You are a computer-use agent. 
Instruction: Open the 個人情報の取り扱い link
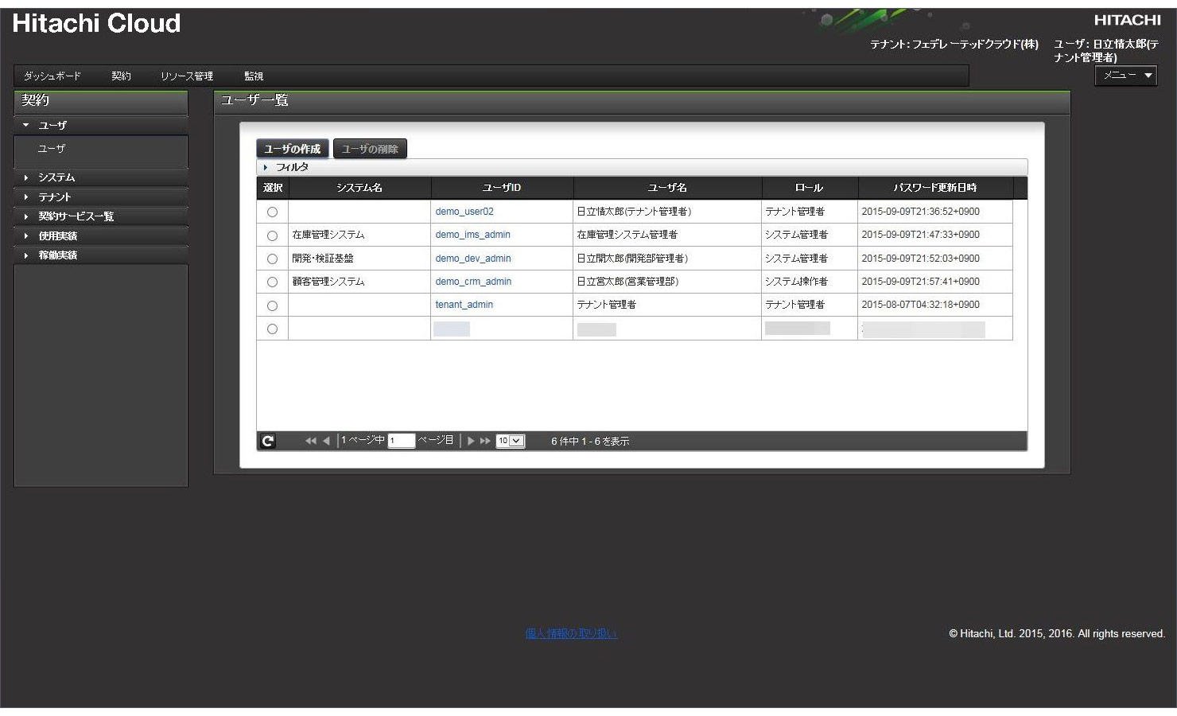tap(571, 634)
